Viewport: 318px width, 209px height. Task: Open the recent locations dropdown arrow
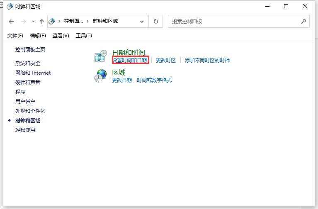(x=33, y=21)
